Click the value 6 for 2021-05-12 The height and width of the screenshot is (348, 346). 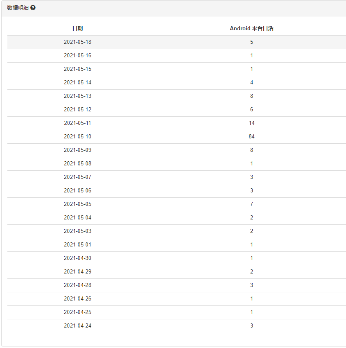pyautogui.click(x=251, y=110)
